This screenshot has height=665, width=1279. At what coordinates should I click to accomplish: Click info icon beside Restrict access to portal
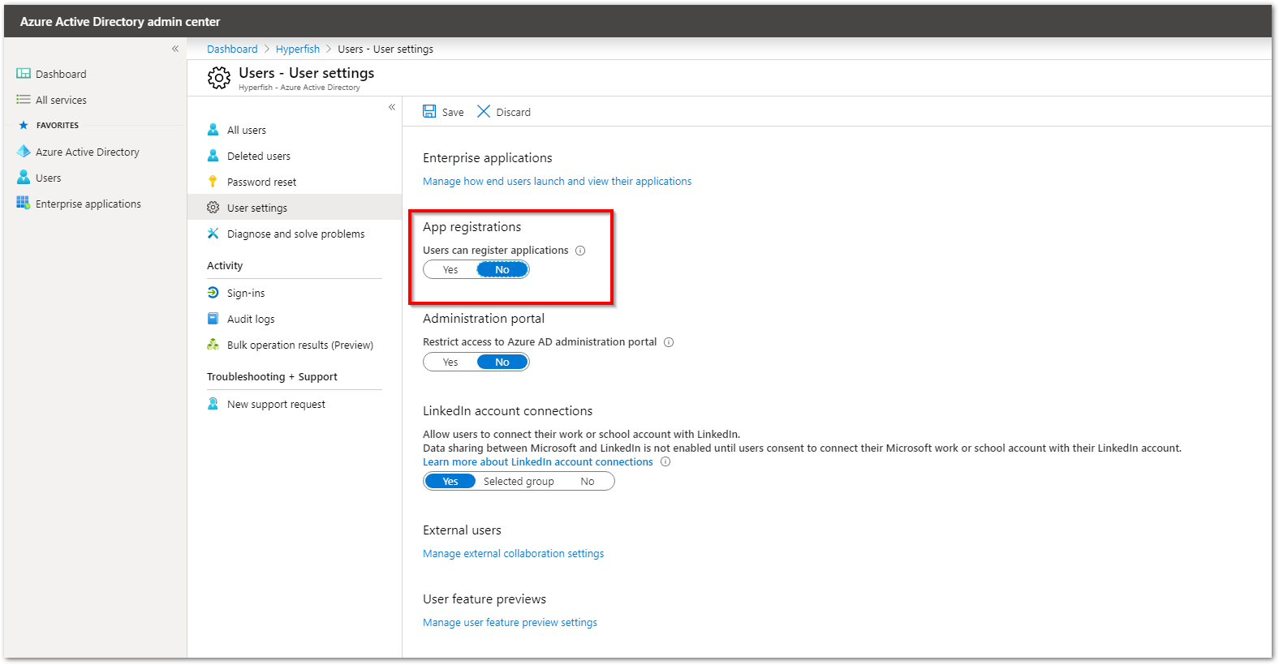pyautogui.click(x=669, y=342)
